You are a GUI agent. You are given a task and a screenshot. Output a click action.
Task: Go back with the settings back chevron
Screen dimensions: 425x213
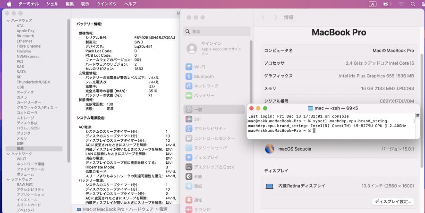263,17
